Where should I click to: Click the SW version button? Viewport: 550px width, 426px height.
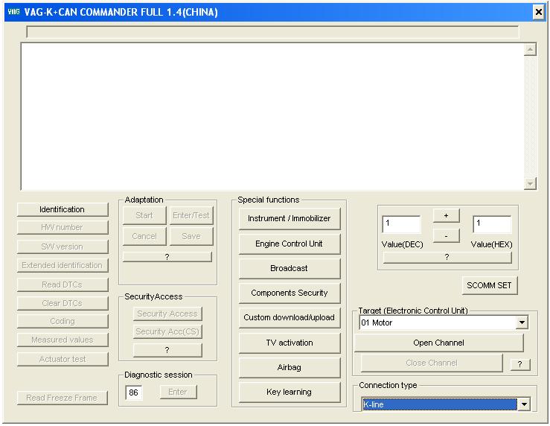click(63, 247)
